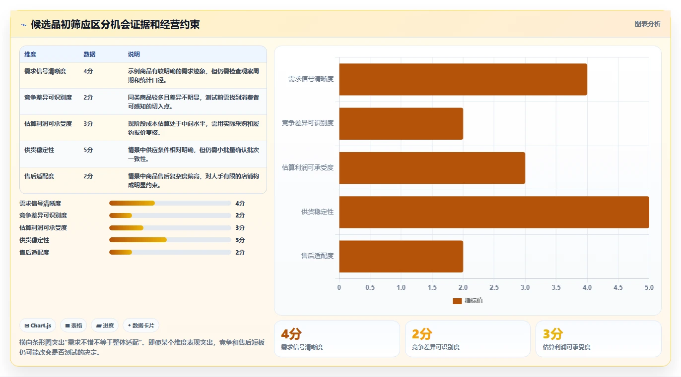Click the 竞争差异可识别度 progress bar

pyautogui.click(x=170, y=215)
